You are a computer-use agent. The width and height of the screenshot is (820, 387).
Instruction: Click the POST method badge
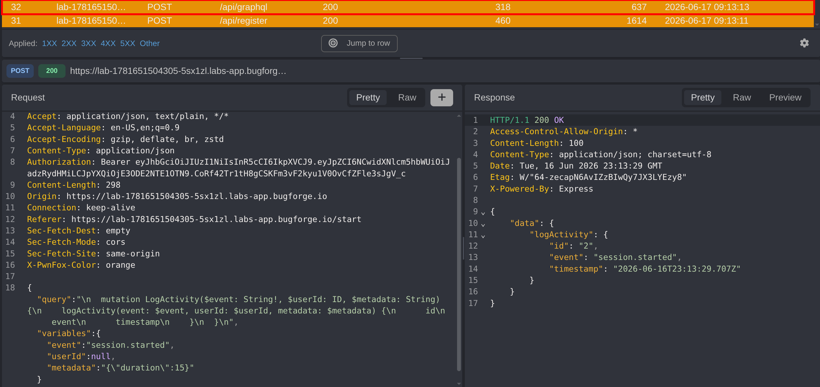20,71
